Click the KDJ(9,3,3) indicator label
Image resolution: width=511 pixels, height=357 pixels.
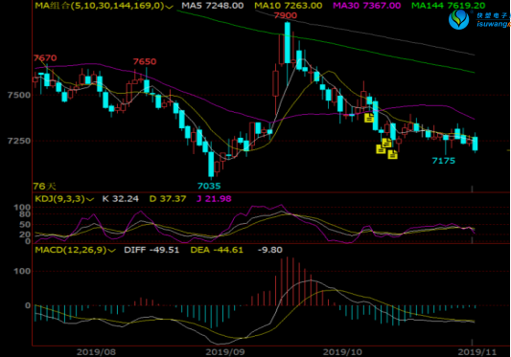point(60,199)
